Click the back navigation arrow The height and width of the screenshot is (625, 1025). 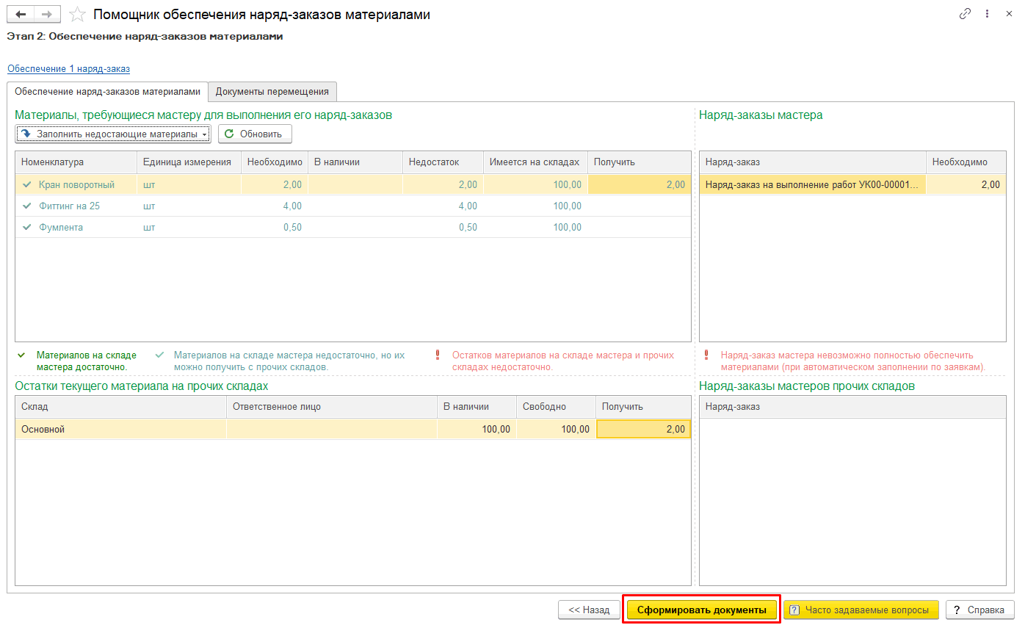(x=21, y=15)
